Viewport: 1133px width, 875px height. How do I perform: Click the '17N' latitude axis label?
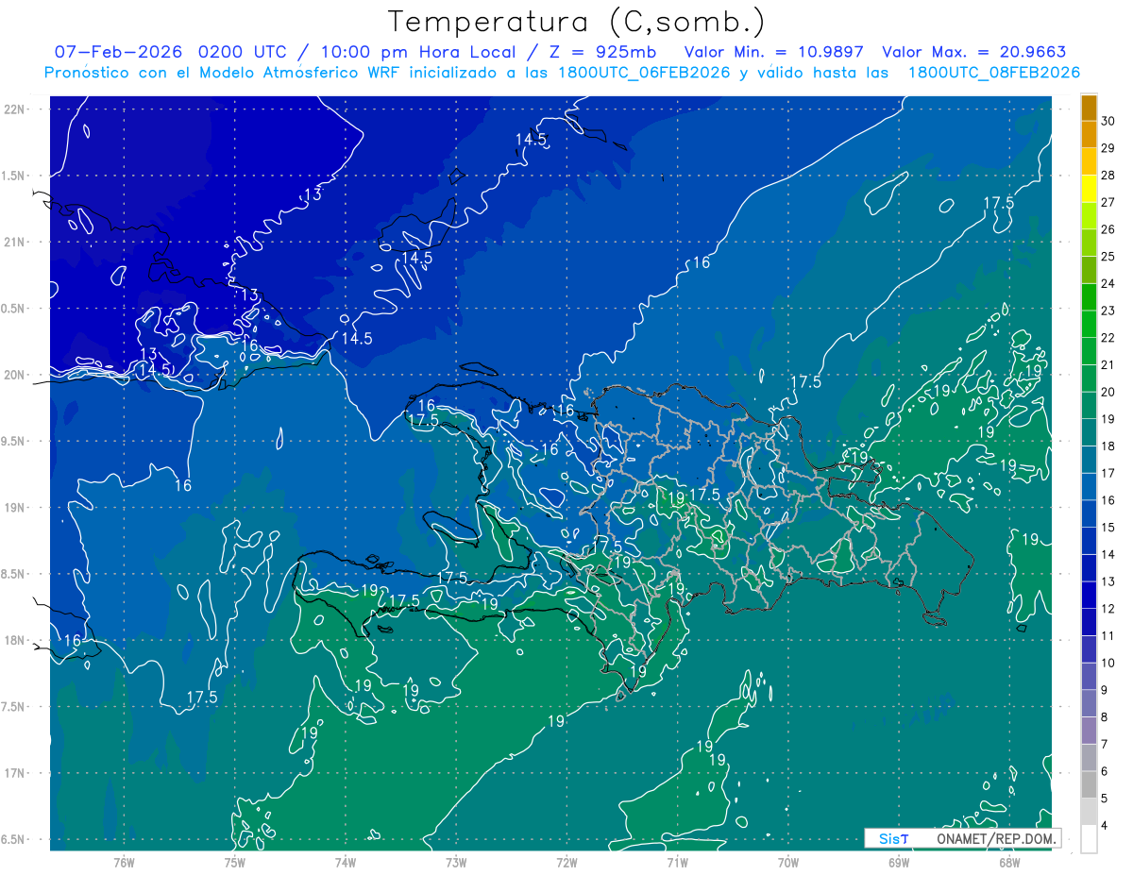click(x=16, y=773)
